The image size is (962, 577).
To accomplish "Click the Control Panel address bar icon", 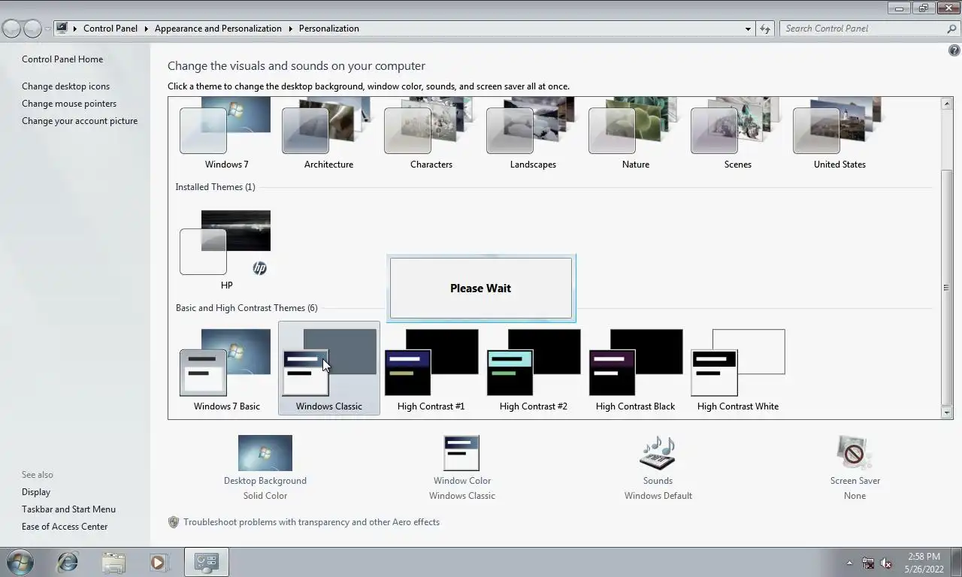I will [62, 29].
